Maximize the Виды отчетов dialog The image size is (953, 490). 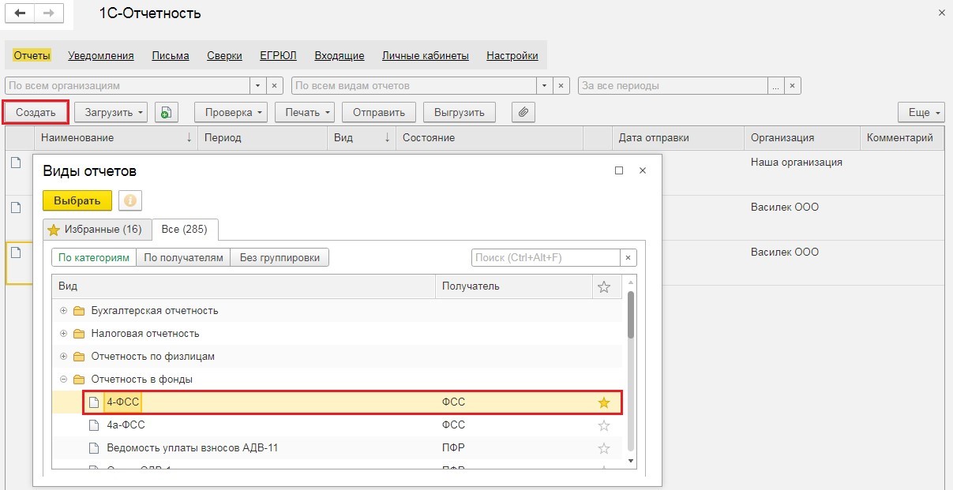pos(619,170)
